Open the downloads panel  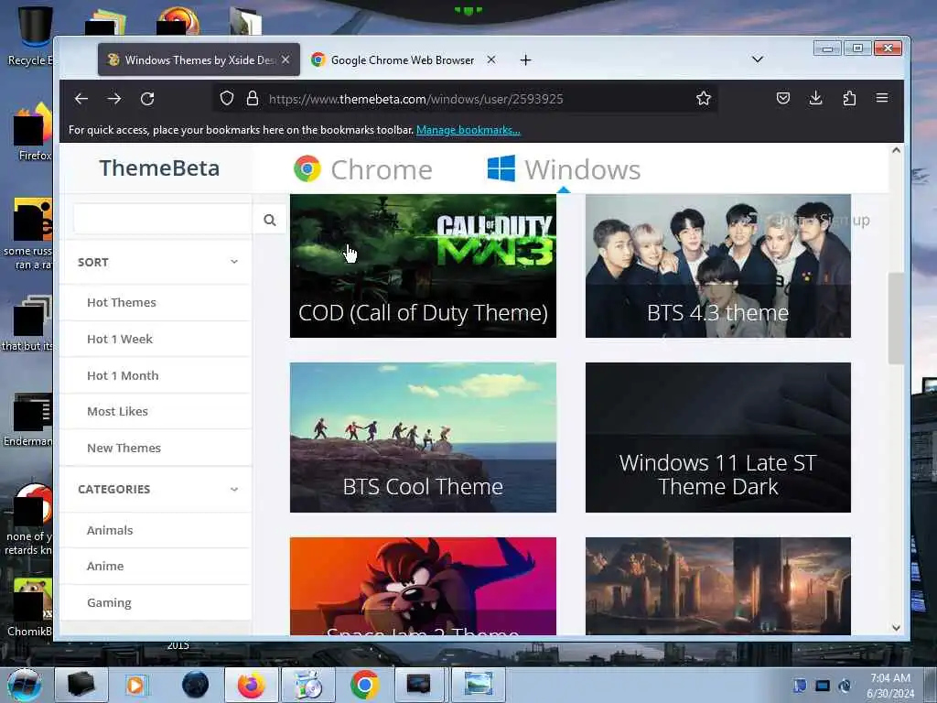tap(815, 98)
